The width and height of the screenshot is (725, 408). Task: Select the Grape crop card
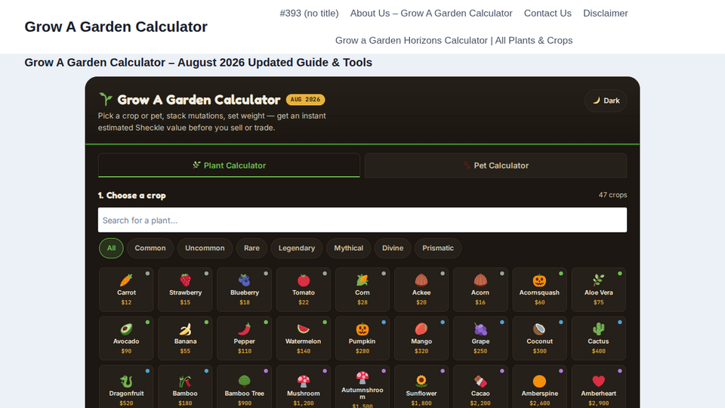click(480, 338)
